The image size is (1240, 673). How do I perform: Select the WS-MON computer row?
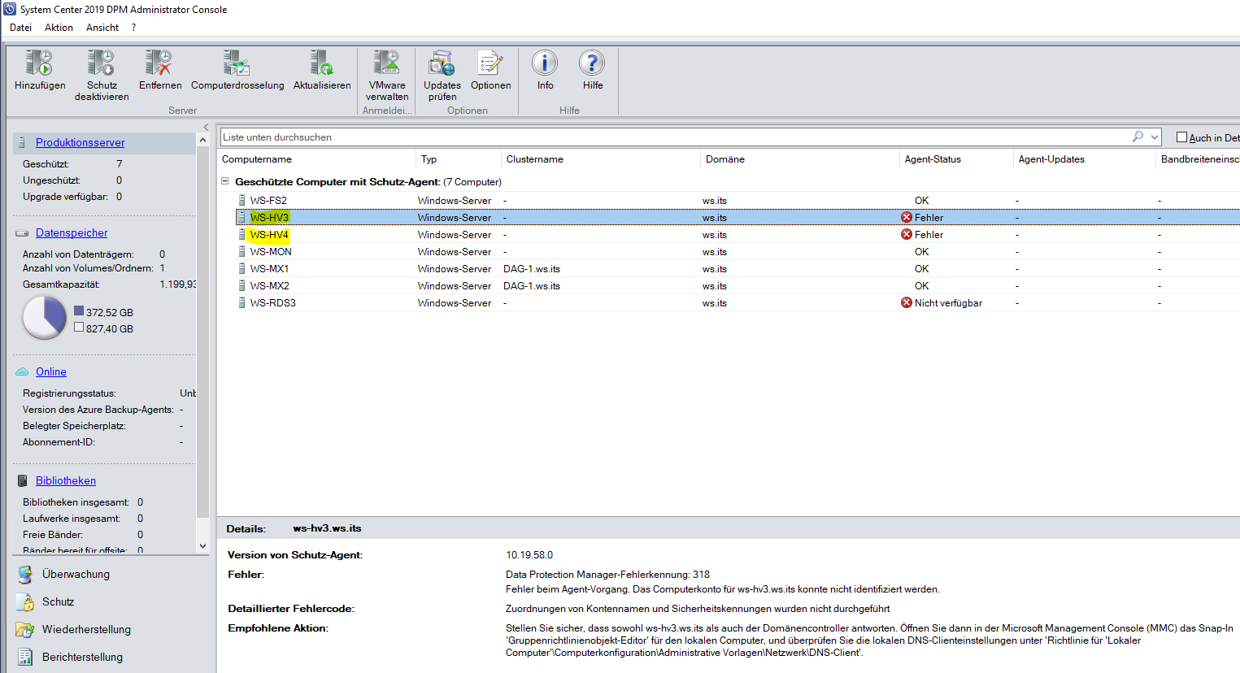(737, 251)
